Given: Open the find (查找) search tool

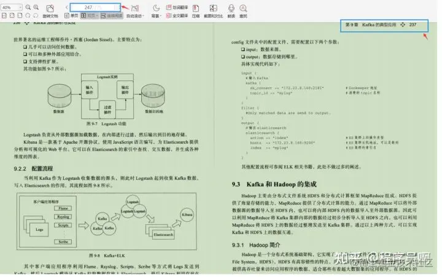Looking at the screenshot, I should click(243, 12).
